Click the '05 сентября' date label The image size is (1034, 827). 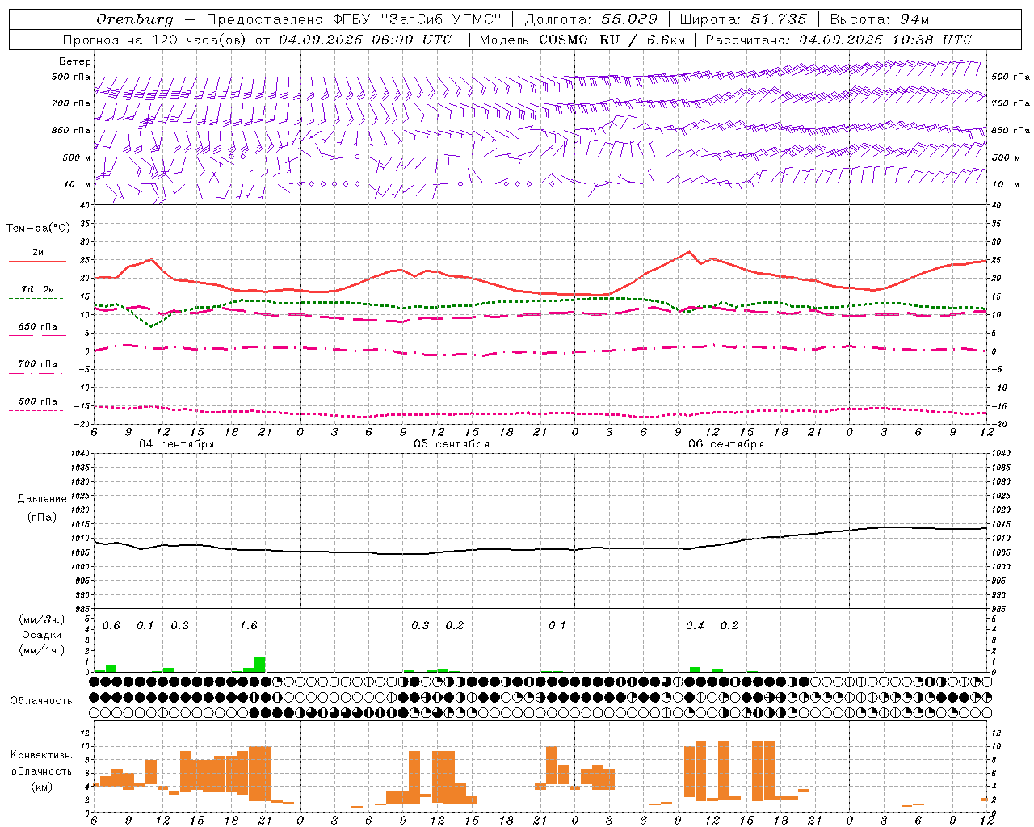pos(452,444)
